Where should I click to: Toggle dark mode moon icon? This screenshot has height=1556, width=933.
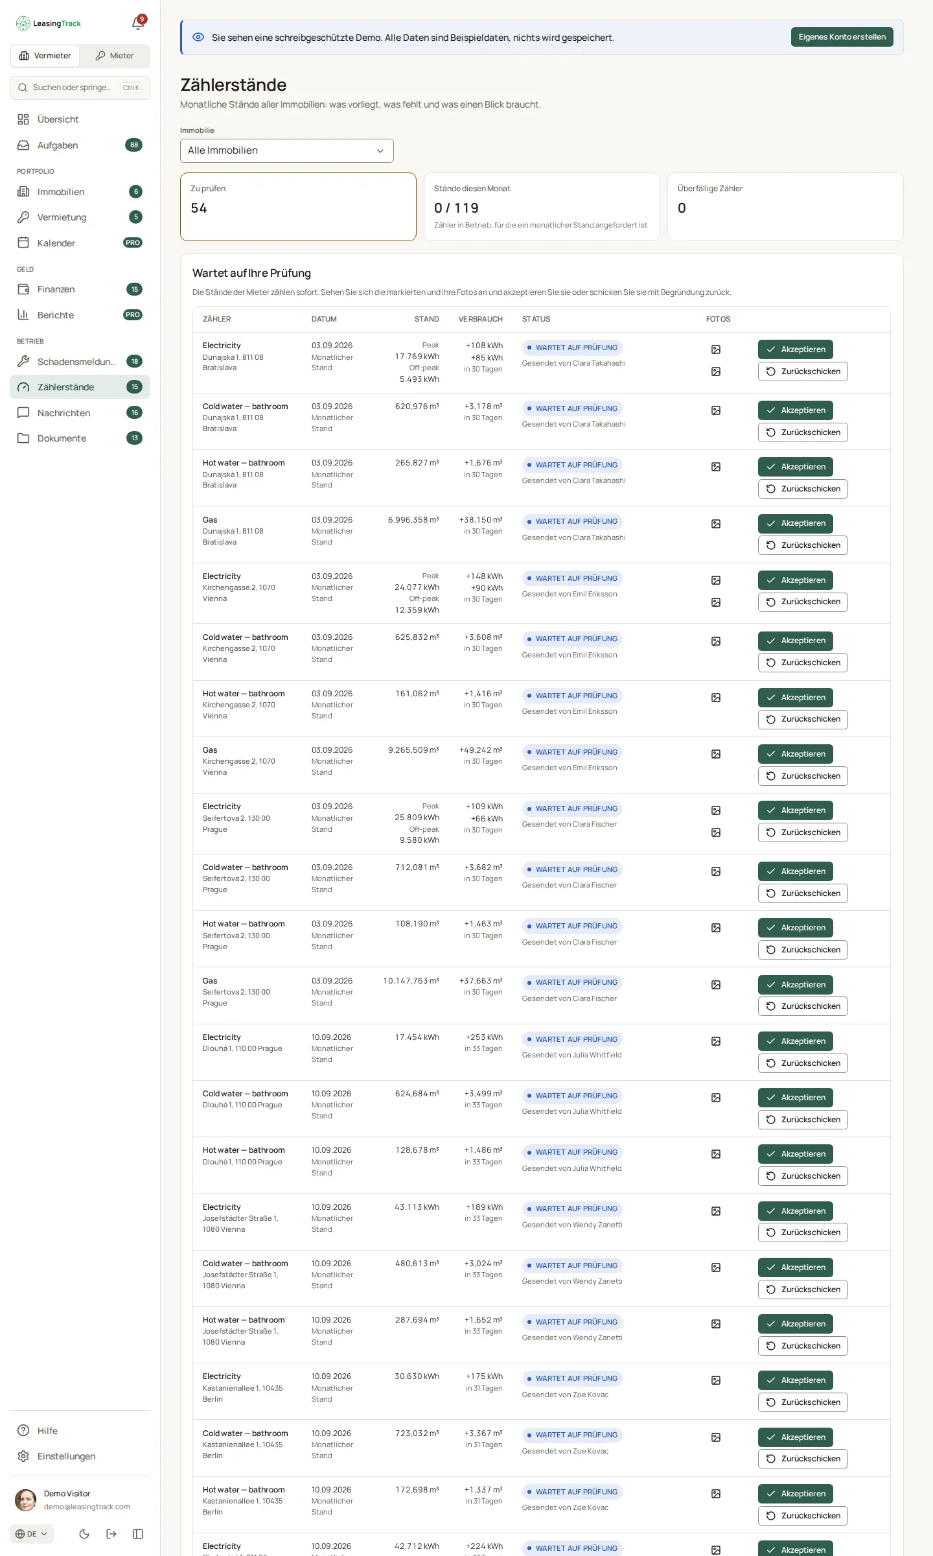point(84,1534)
